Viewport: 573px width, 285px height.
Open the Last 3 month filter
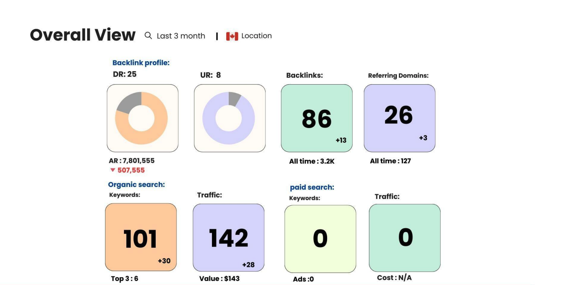tap(181, 36)
